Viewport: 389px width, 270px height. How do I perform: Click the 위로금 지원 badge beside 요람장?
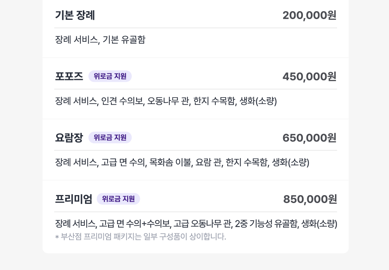pos(110,138)
